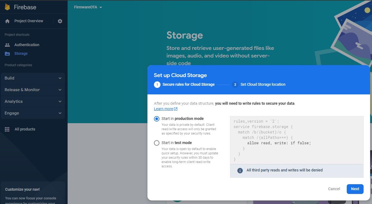Click the Next button
The height and width of the screenshot is (204, 372).
click(355, 189)
